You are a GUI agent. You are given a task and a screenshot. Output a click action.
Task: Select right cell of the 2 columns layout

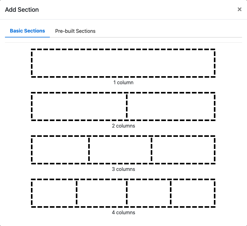[x=171, y=106]
